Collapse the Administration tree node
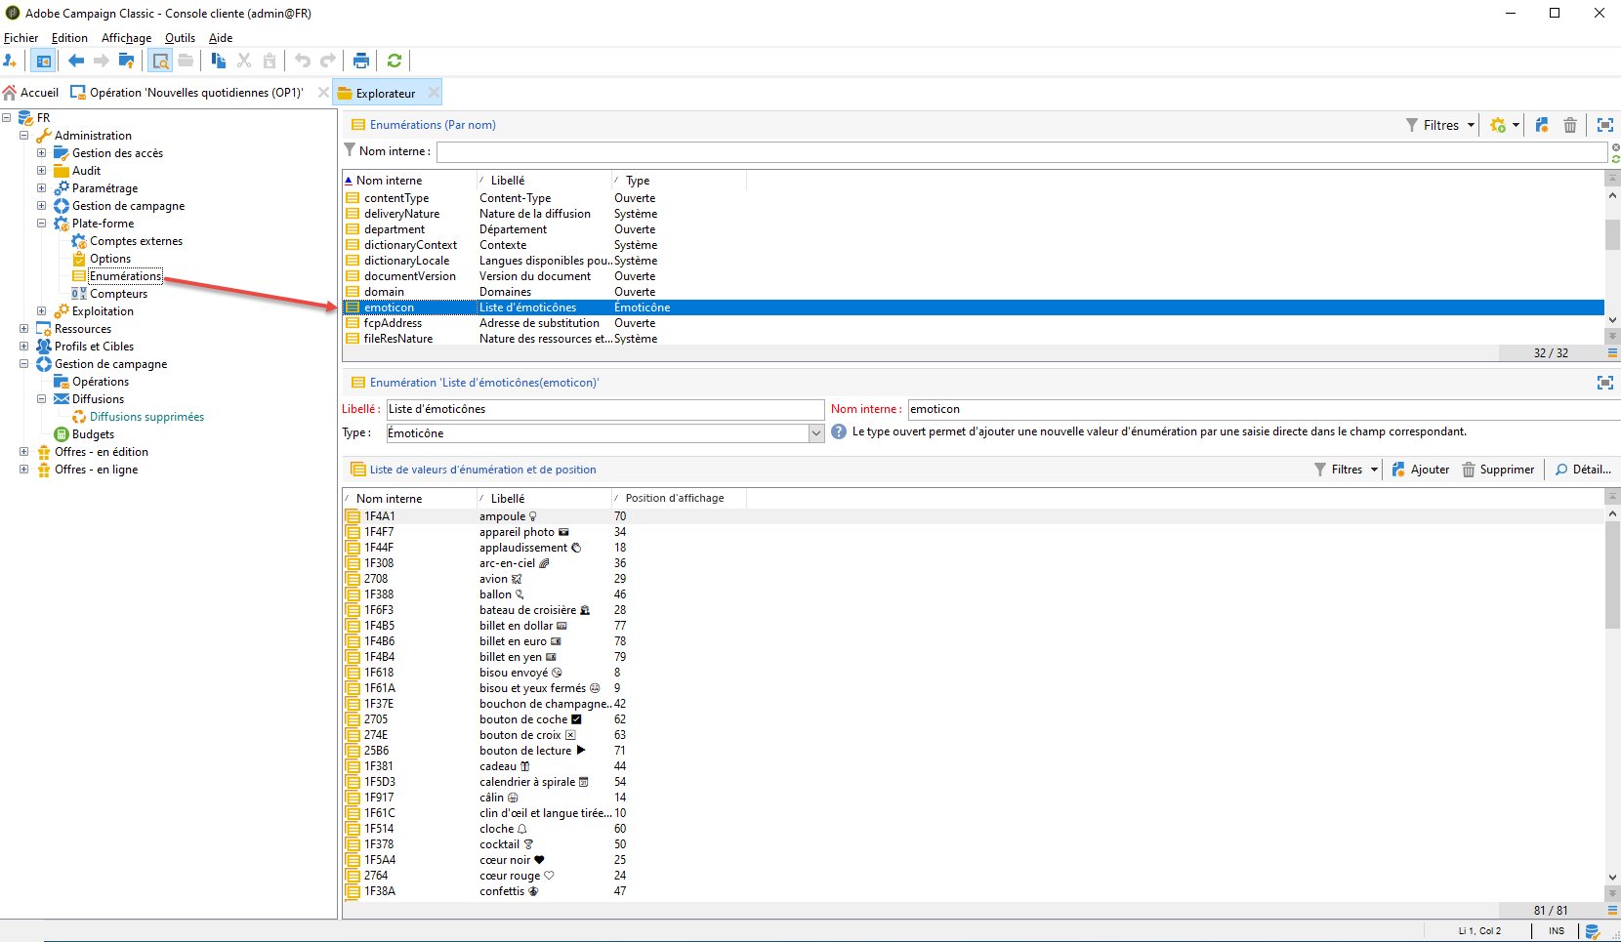The image size is (1621, 942). (24, 136)
